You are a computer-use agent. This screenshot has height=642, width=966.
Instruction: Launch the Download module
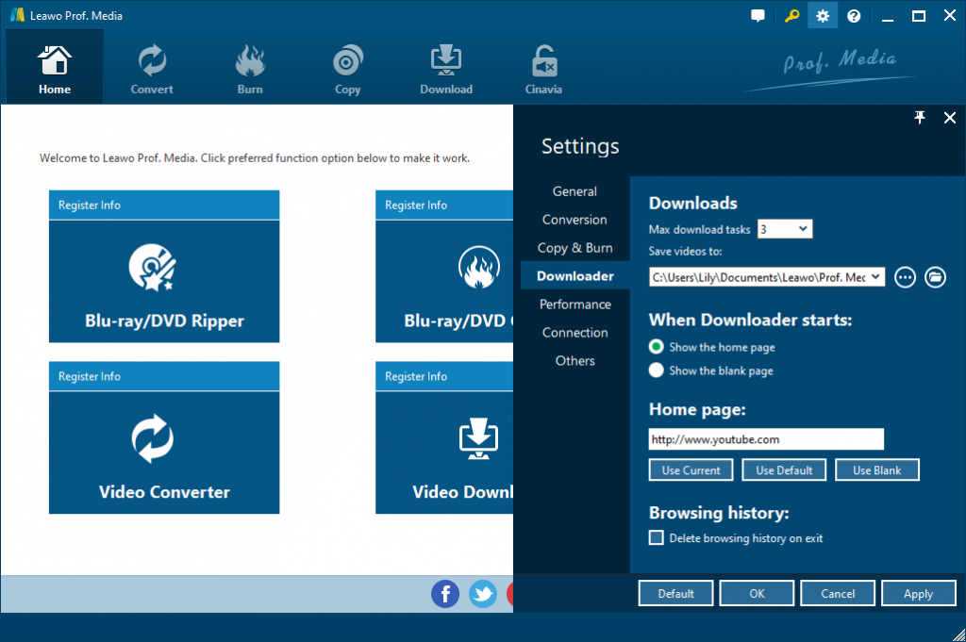(445, 66)
